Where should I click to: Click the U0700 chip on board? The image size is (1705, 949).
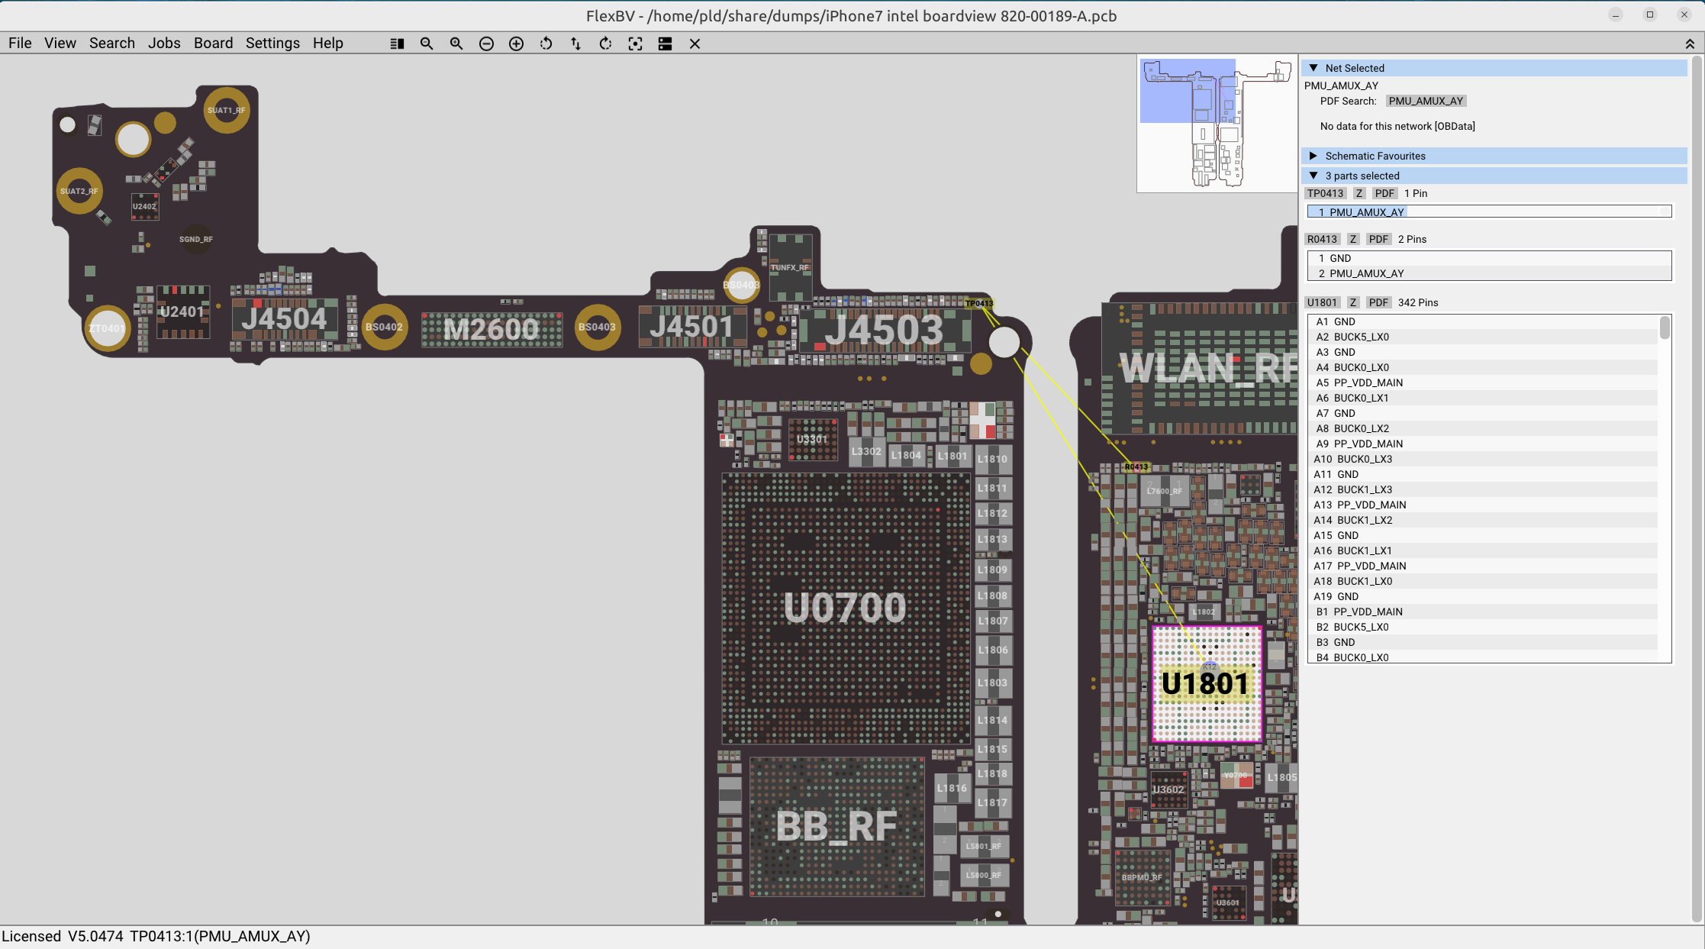pos(846,608)
